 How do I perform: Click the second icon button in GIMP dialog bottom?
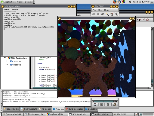101,105
